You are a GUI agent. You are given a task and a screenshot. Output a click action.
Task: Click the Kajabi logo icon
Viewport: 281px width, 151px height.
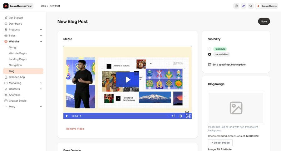click(x=6, y=6)
